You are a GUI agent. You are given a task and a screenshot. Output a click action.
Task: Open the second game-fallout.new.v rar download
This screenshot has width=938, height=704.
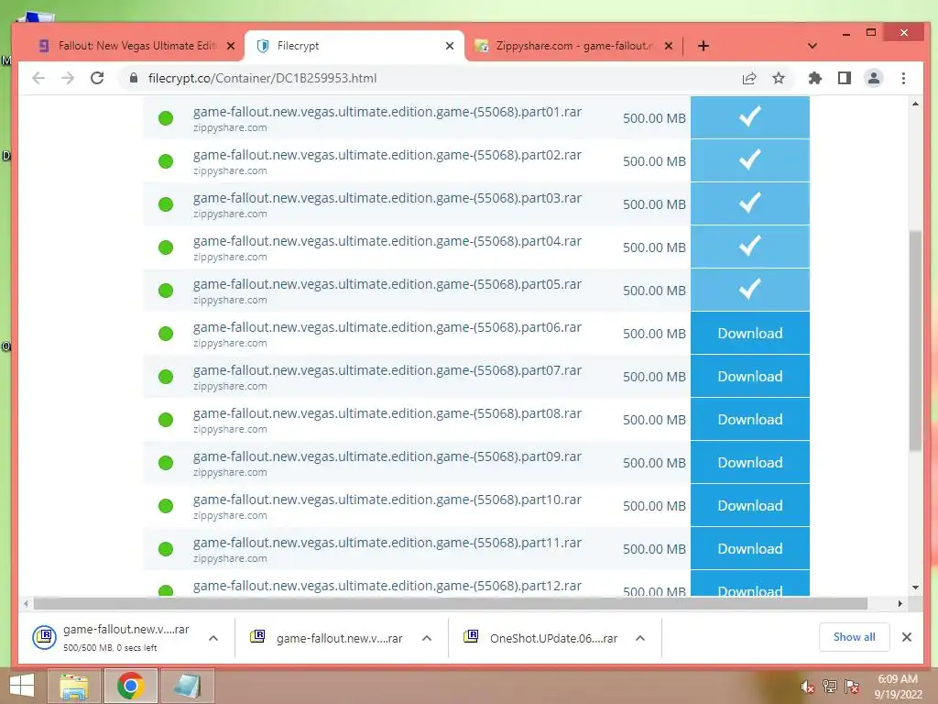tap(327, 638)
